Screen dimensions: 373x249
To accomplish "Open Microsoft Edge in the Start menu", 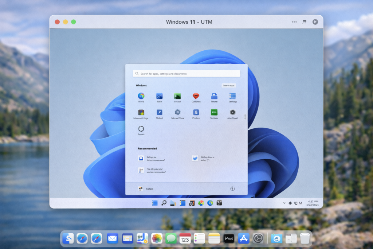I will (x=141, y=113).
